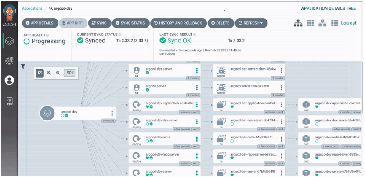Click the Argo CD octopus logo
Image resolution: width=365 pixels, height=177 pixels.
point(9,14)
